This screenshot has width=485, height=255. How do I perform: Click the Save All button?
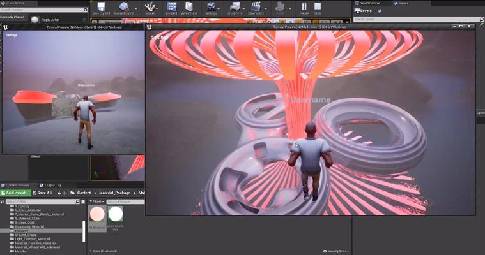click(43, 193)
